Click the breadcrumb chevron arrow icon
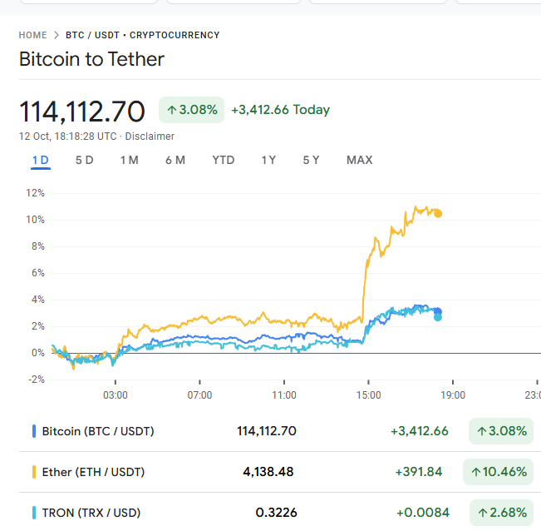 57,35
